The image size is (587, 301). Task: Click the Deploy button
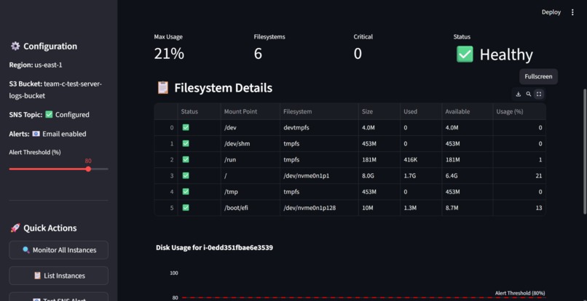click(x=551, y=12)
